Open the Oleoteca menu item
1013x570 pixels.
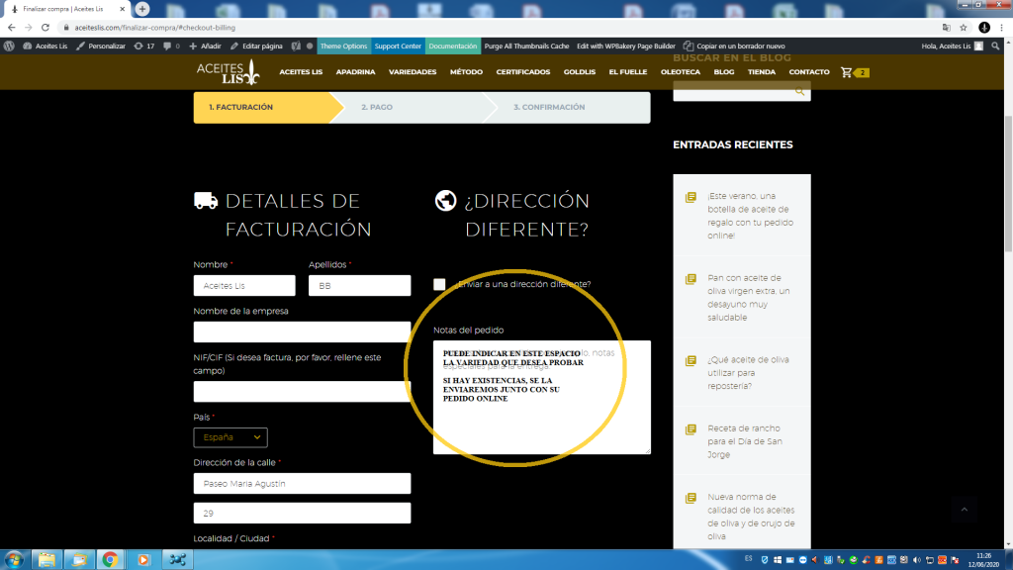(x=681, y=72)
